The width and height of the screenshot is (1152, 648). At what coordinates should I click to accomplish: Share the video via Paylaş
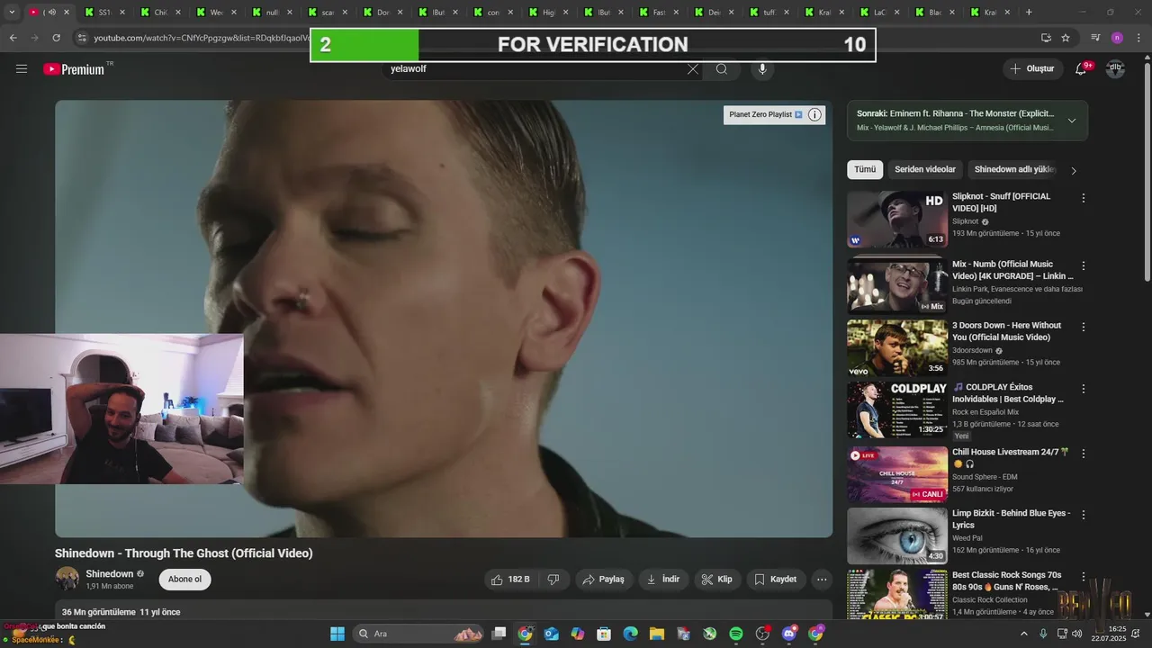(602, 580)
